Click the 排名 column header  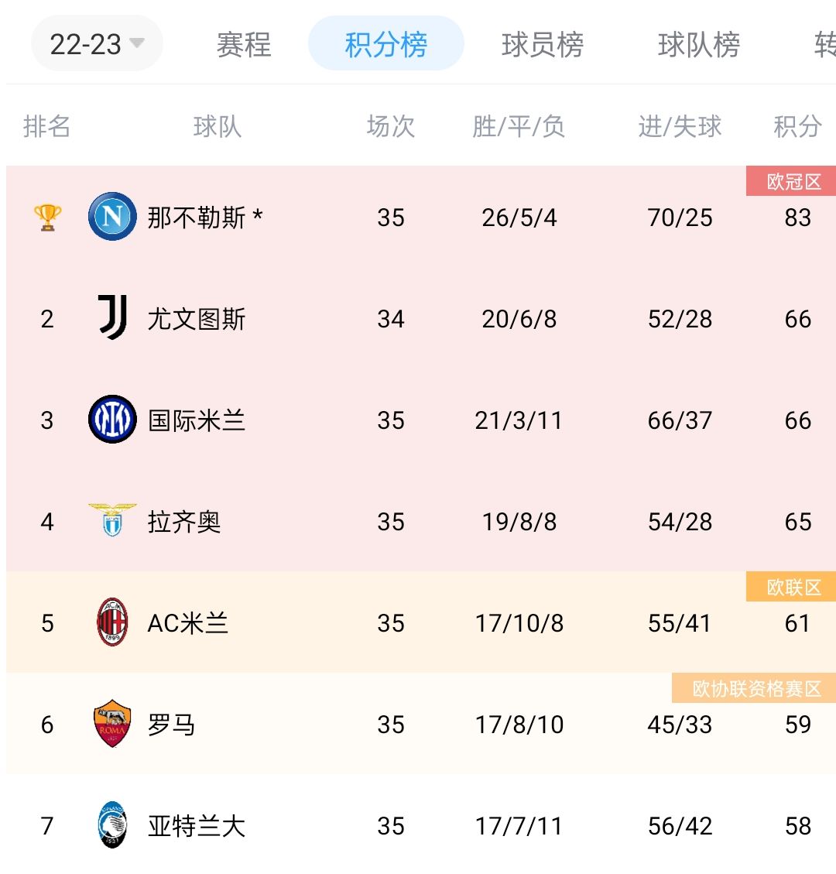46,128
